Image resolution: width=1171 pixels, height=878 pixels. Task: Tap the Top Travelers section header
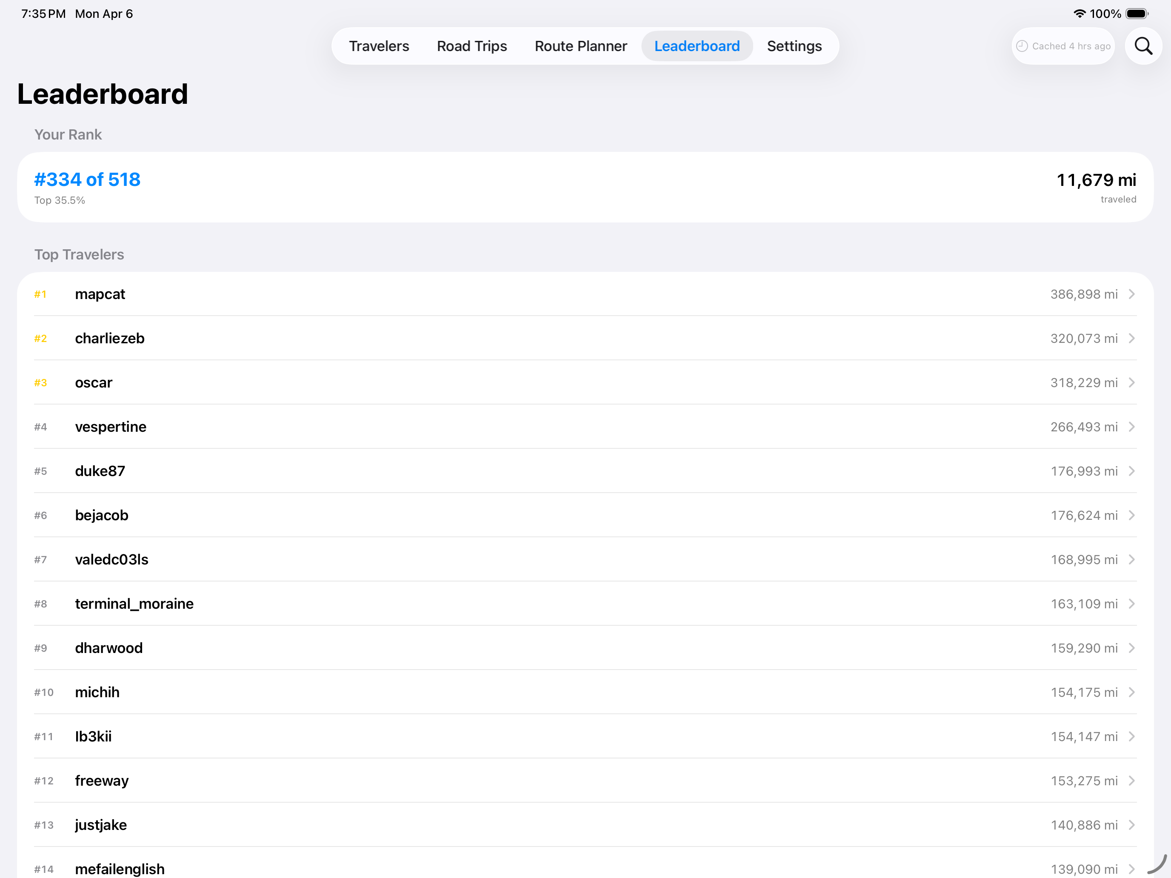tap(79, 254)
